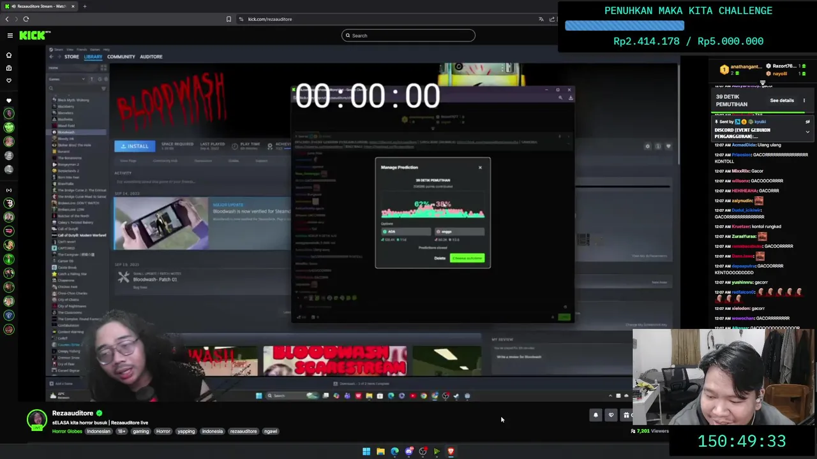Click chat username HEHIHEAHA
The width and height of the screenshot is (817, 459).
744,191
